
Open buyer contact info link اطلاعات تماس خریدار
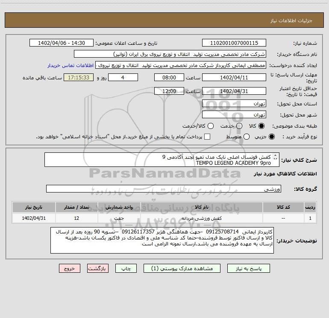point(70,65)
